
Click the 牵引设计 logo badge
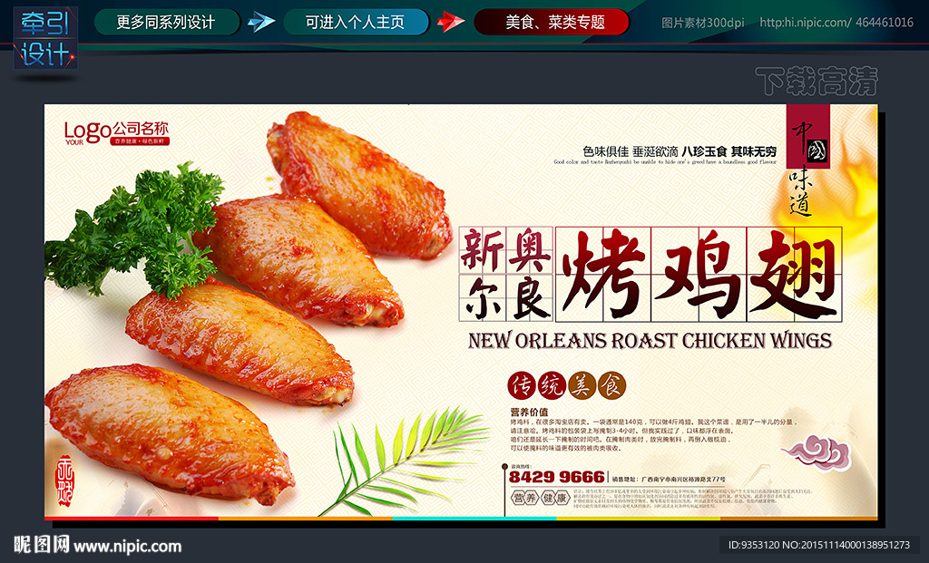pos(45,38)
